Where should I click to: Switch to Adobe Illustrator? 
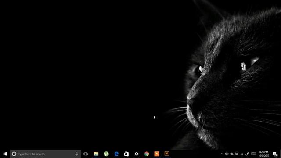coord(167,154)
